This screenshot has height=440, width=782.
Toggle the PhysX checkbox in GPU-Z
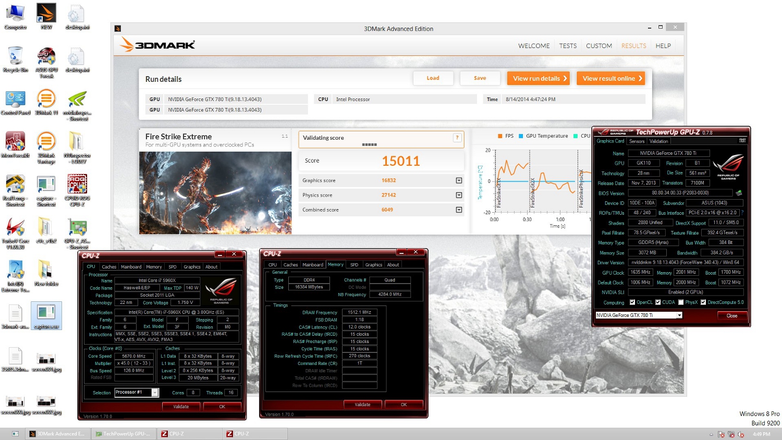[681, 302]
